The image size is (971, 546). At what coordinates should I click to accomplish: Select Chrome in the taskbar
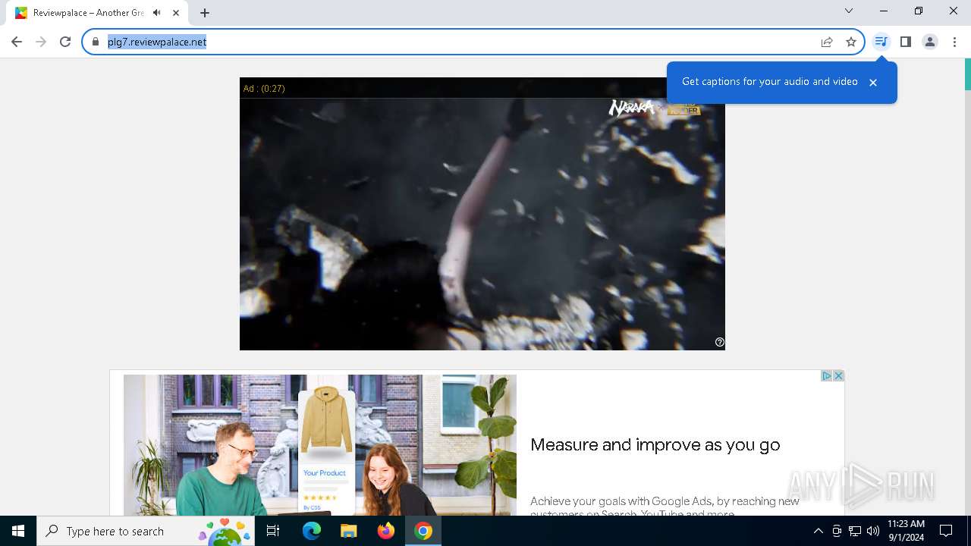pyautogui.click(x=423, y=531)
